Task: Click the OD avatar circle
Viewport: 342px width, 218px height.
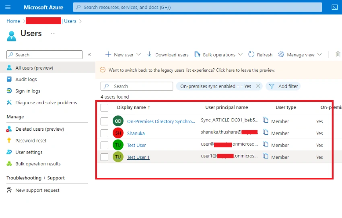Action: (118, 121)
